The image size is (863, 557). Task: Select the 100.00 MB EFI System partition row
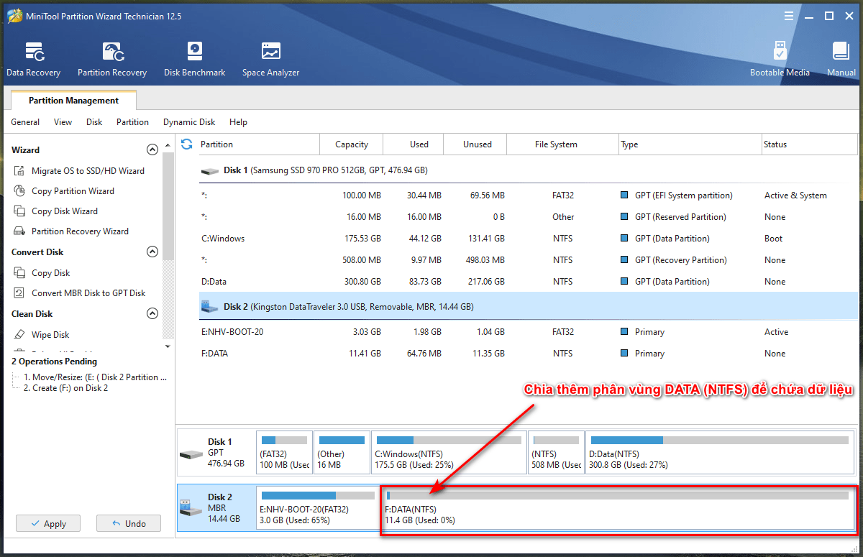click(529, 195)
